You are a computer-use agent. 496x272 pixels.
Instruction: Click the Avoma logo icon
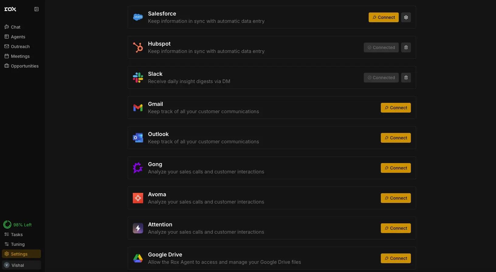pos(138,198)
